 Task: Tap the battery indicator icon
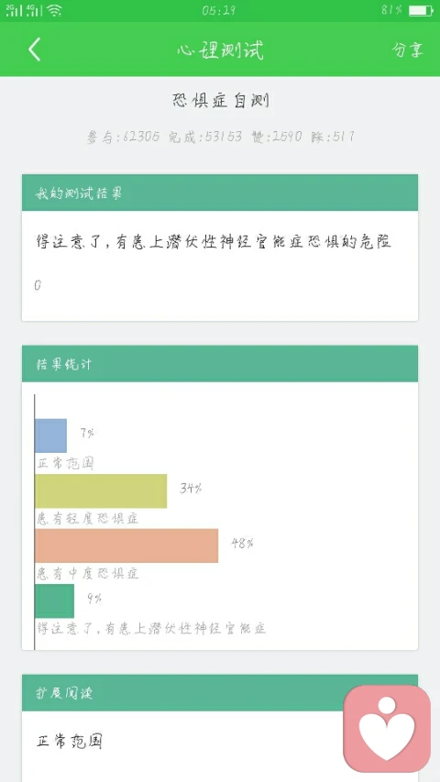point(421,10)
